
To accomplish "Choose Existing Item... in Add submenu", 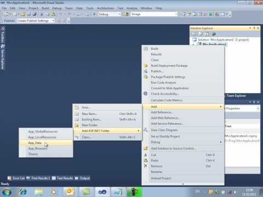I will (x=107, y=119).
